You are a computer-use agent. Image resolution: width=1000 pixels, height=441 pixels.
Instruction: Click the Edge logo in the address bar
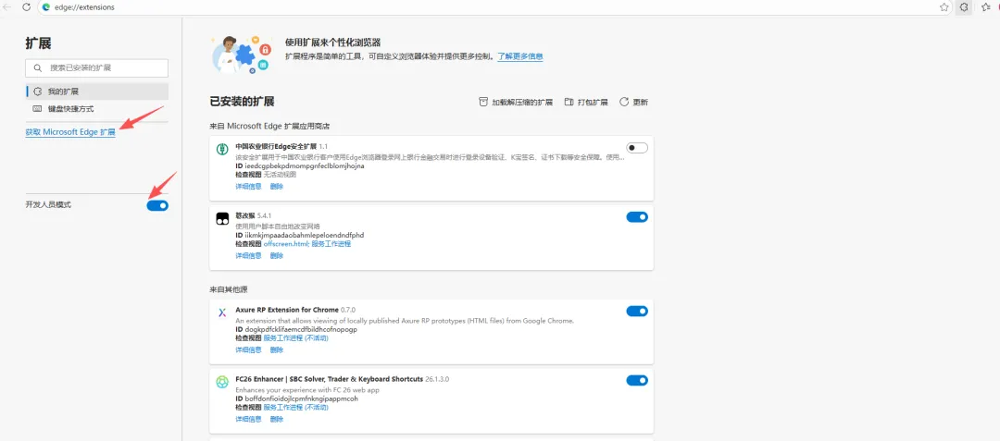tap(46, 7)
